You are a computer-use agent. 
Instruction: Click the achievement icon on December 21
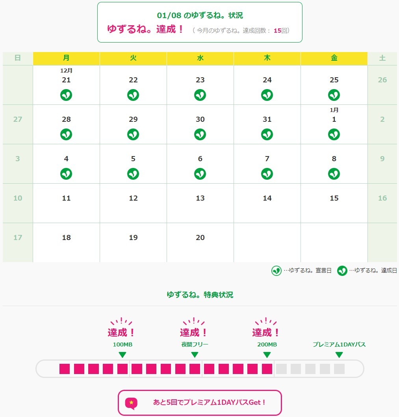click(x=66, y=95)
